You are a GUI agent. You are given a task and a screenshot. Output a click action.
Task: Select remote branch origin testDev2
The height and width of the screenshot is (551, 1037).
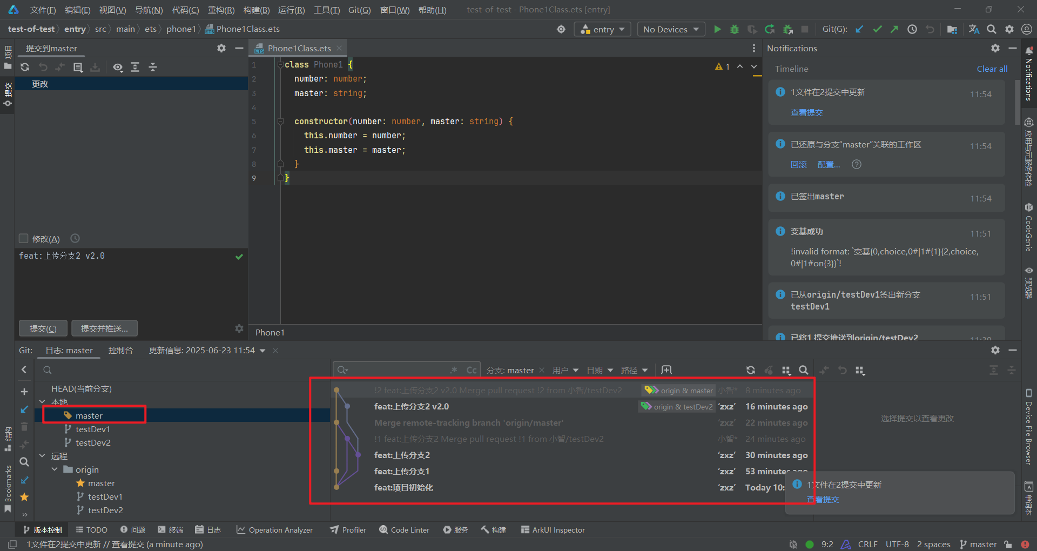tap(105, 510)
